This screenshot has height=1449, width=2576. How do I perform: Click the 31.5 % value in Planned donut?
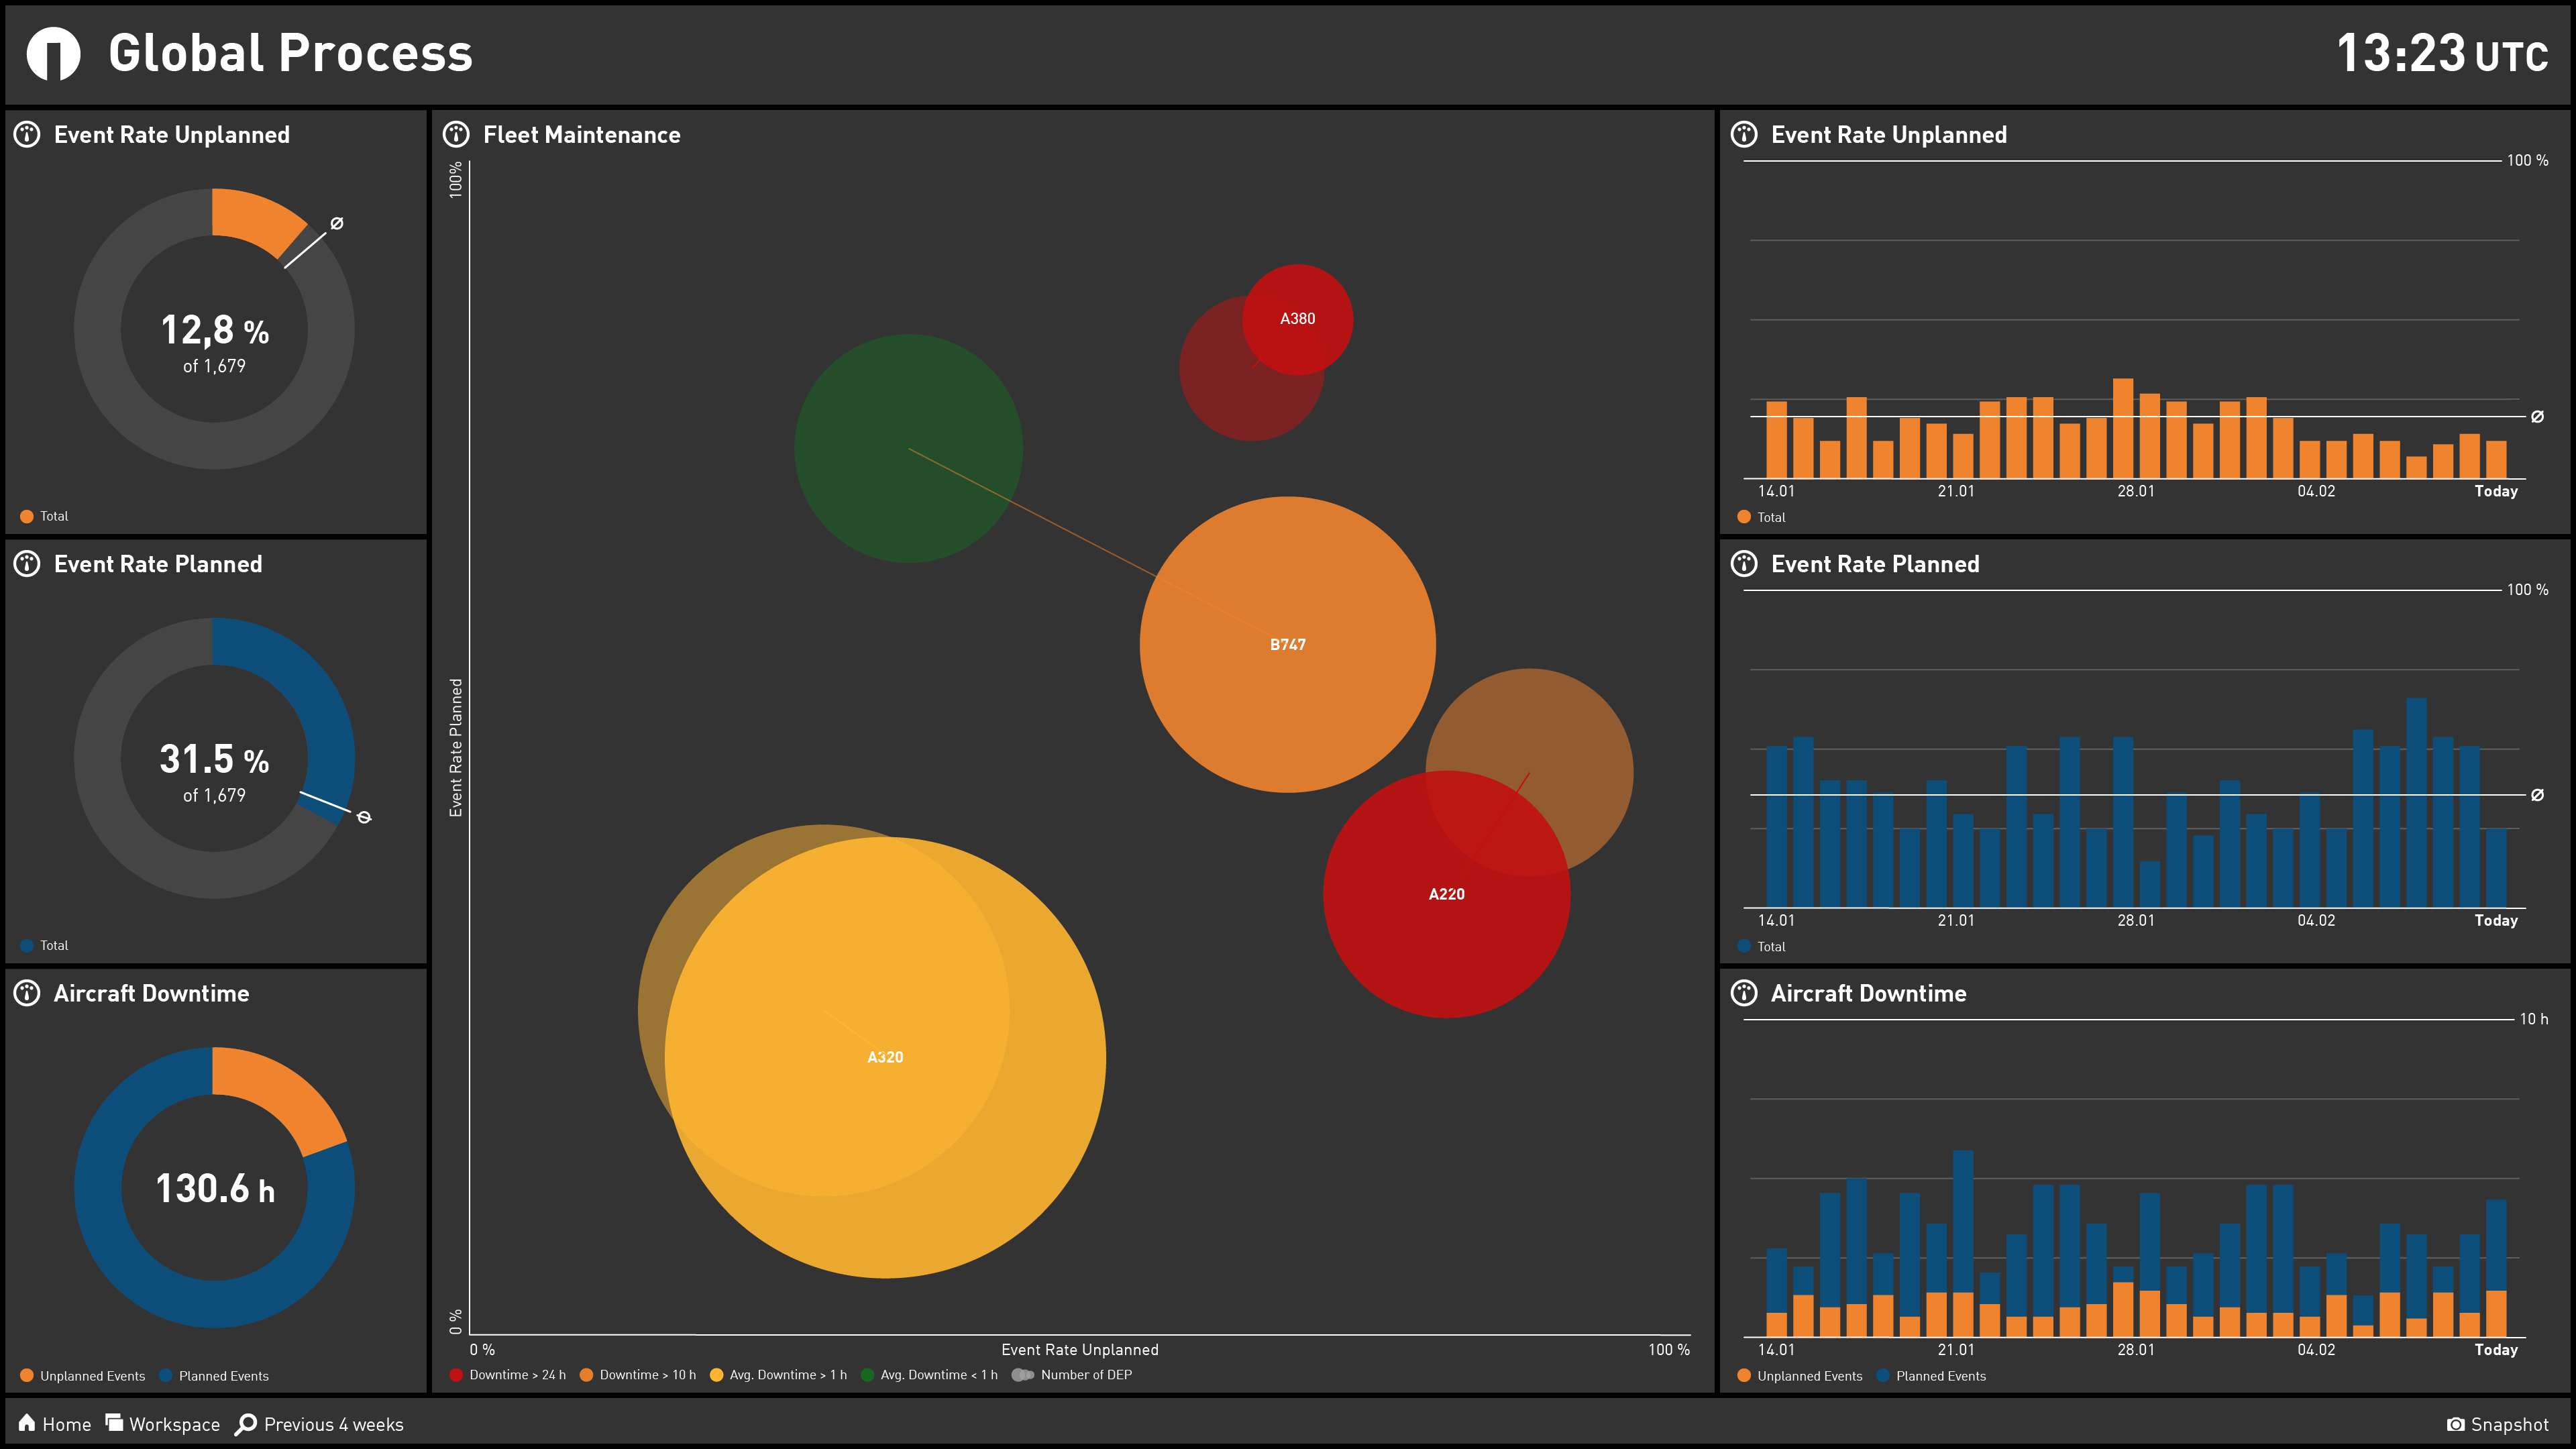214,759
